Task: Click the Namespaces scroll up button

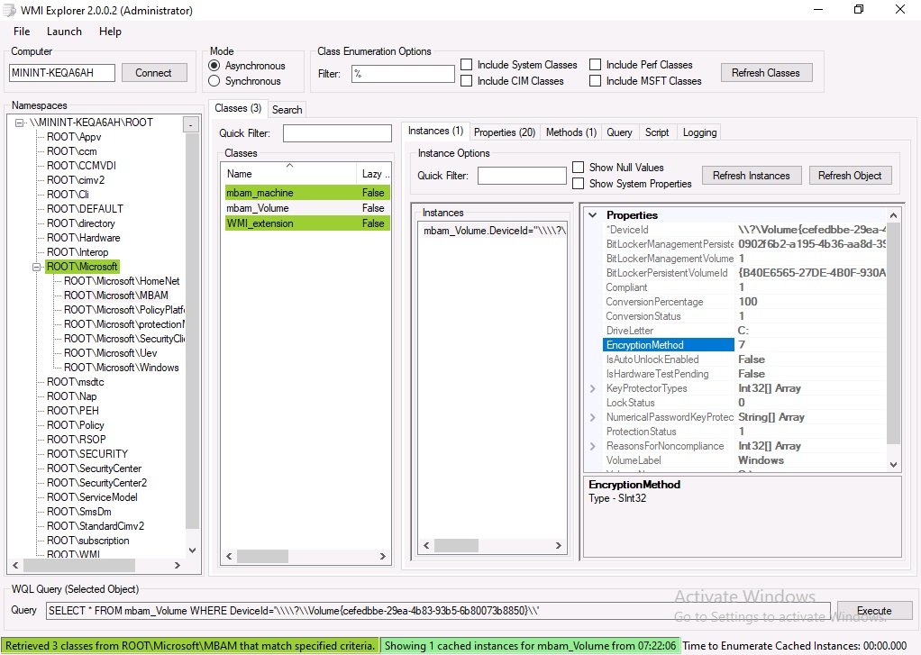Action: [191, 124]
